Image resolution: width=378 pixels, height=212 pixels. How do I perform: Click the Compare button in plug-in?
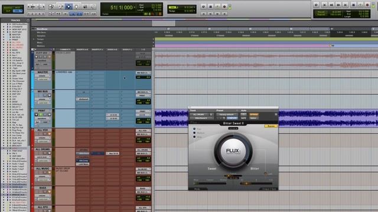pyautogui.click(x=232, y=118)
